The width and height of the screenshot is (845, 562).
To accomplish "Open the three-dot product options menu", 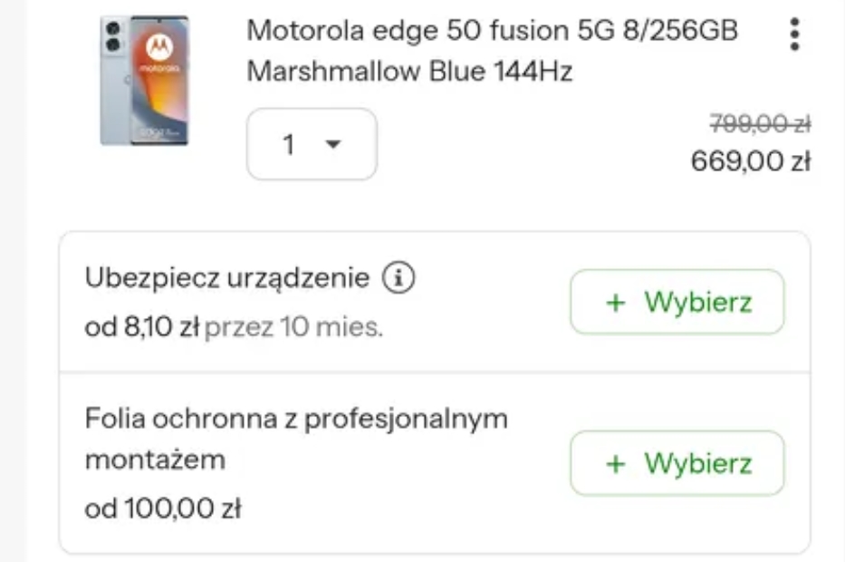I will (794, 34).
